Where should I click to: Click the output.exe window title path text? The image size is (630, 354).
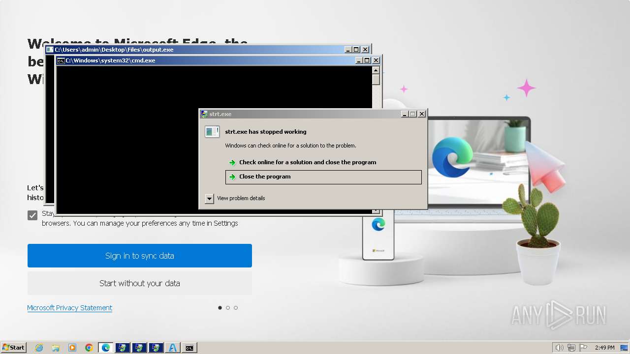pos(114,50)
